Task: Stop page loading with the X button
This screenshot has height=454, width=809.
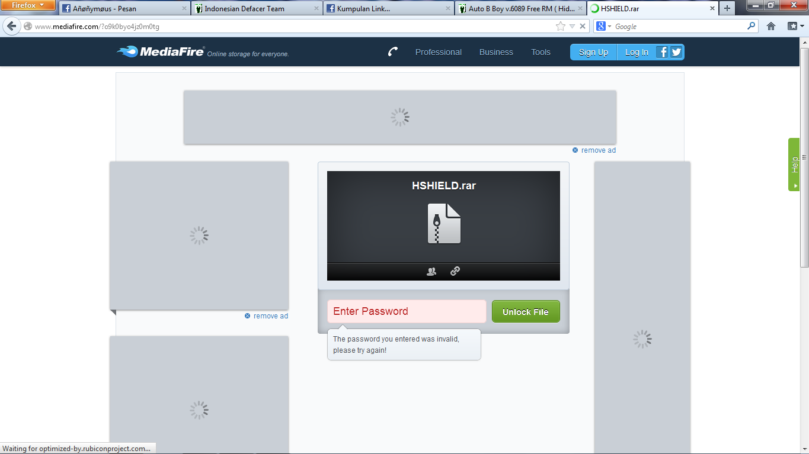Action: [583, 26]
